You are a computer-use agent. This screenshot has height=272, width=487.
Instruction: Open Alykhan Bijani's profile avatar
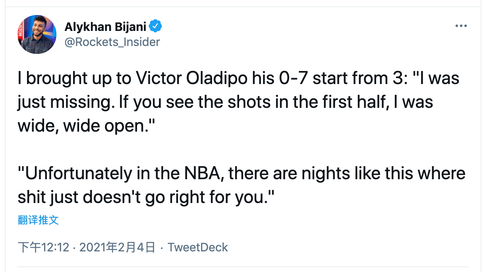coord(37,34)
